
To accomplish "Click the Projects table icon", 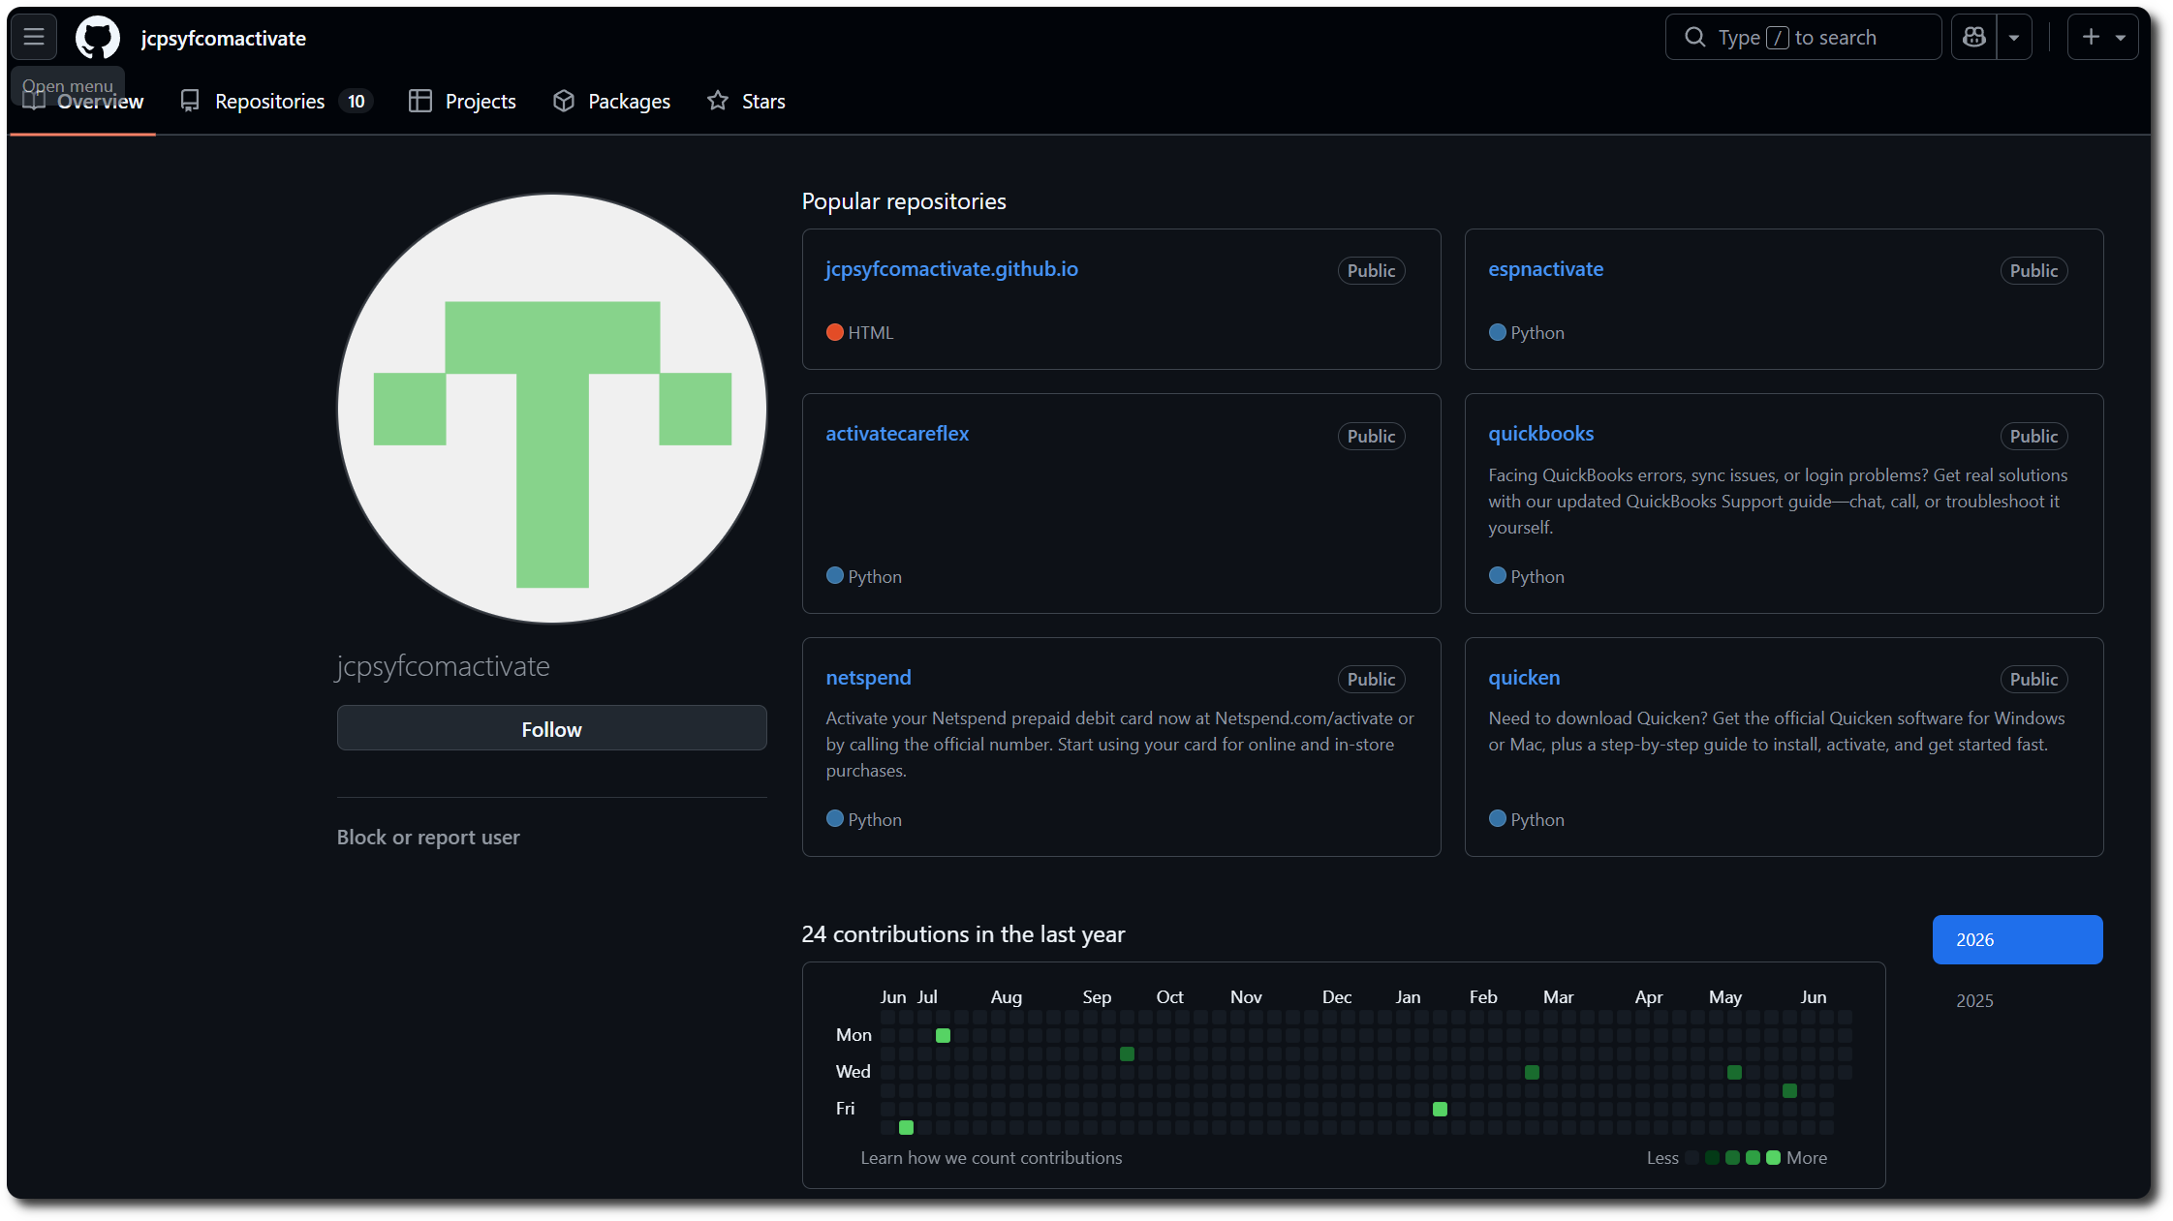I will tap(419, 101).
